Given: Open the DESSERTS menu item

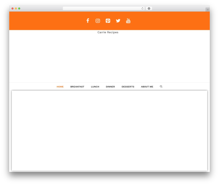Looking at the screenshot, I should 128,87.
